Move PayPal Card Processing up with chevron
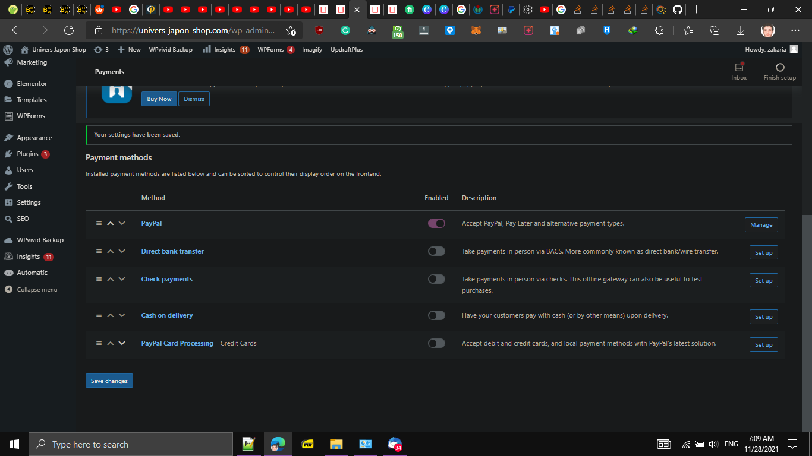 [x=110, y=343]
